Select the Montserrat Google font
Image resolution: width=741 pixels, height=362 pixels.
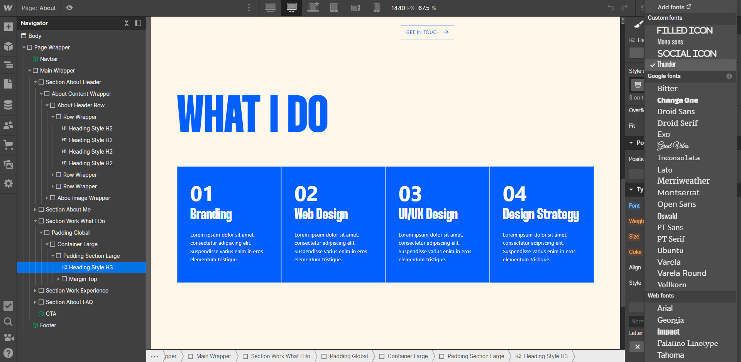point(678,193)
